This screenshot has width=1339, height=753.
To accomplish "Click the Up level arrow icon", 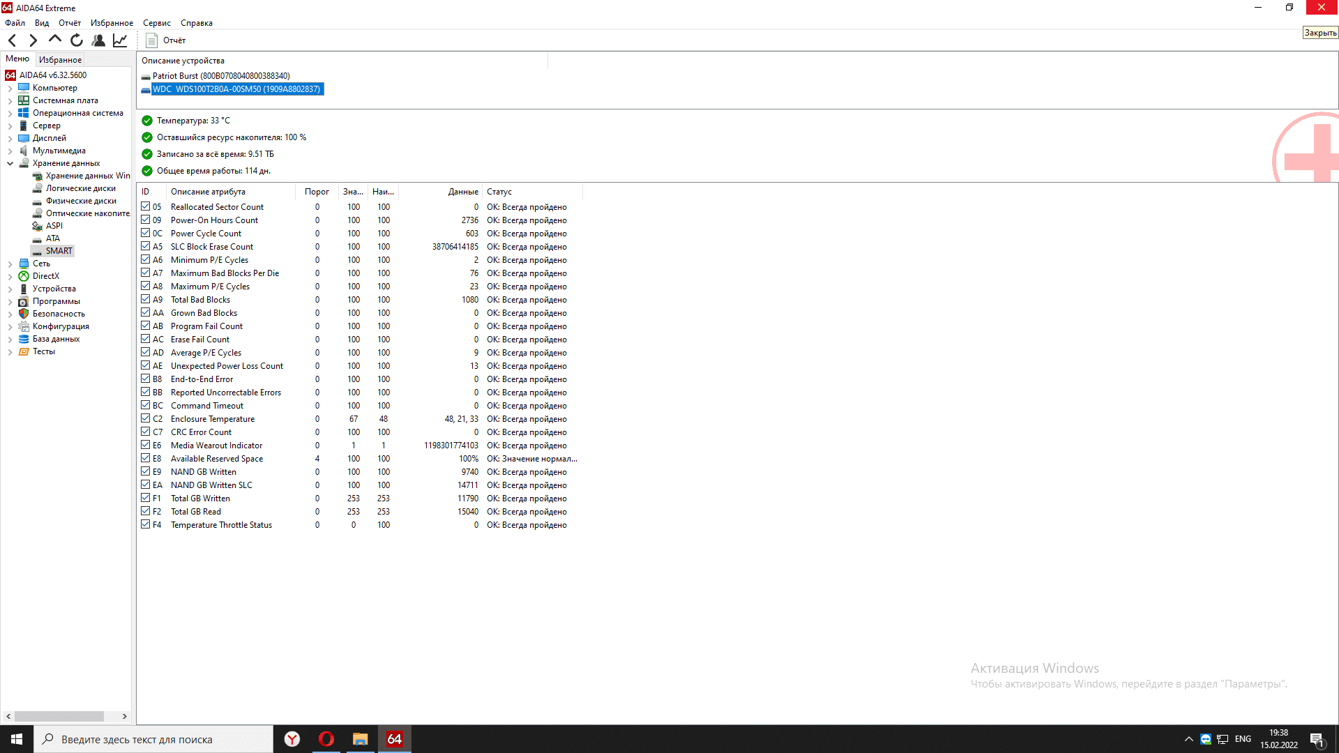I will (54, 40).
